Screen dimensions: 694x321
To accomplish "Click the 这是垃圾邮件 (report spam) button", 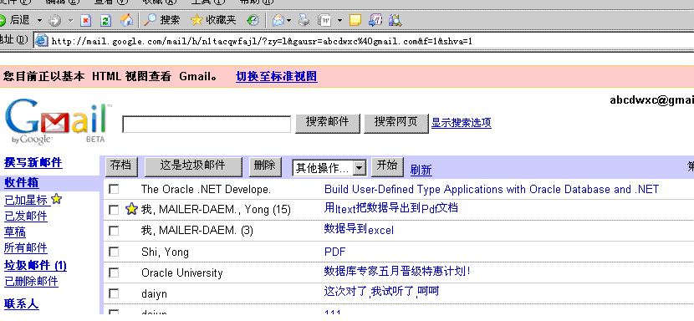I will point(193,166).
